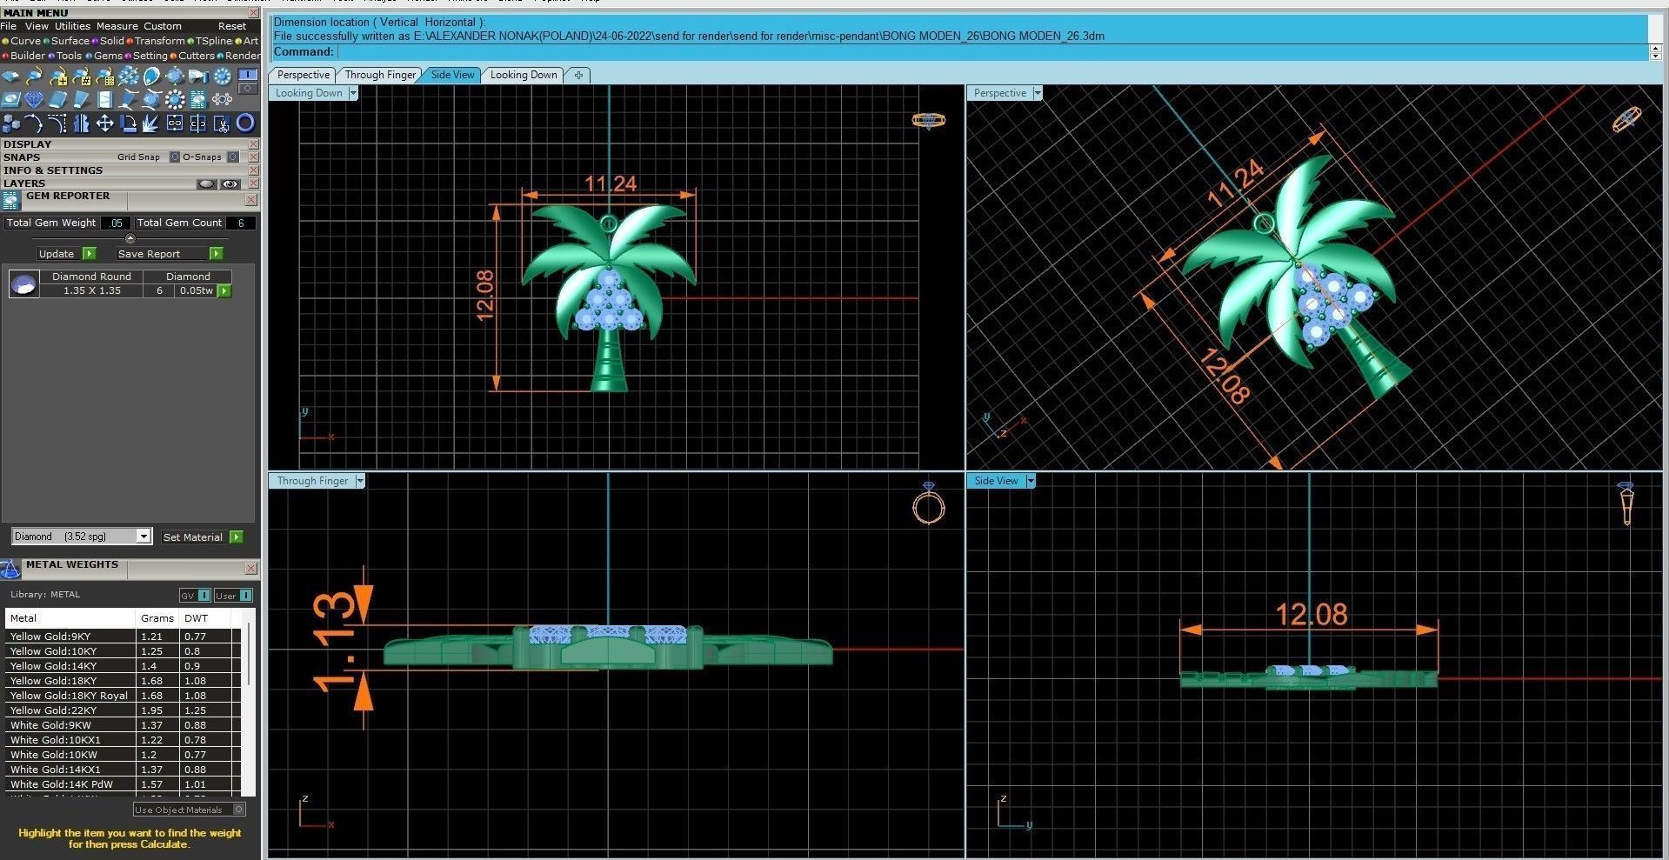Click the Gem Reporter panel header icon
Viewport: 1669px width, 860px height.
(x=10, y=201)
